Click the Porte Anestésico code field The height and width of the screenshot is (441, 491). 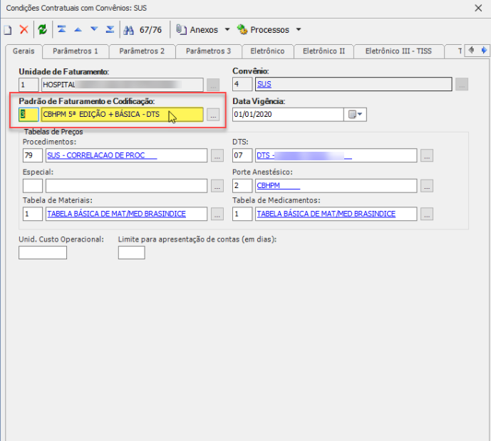242,186
